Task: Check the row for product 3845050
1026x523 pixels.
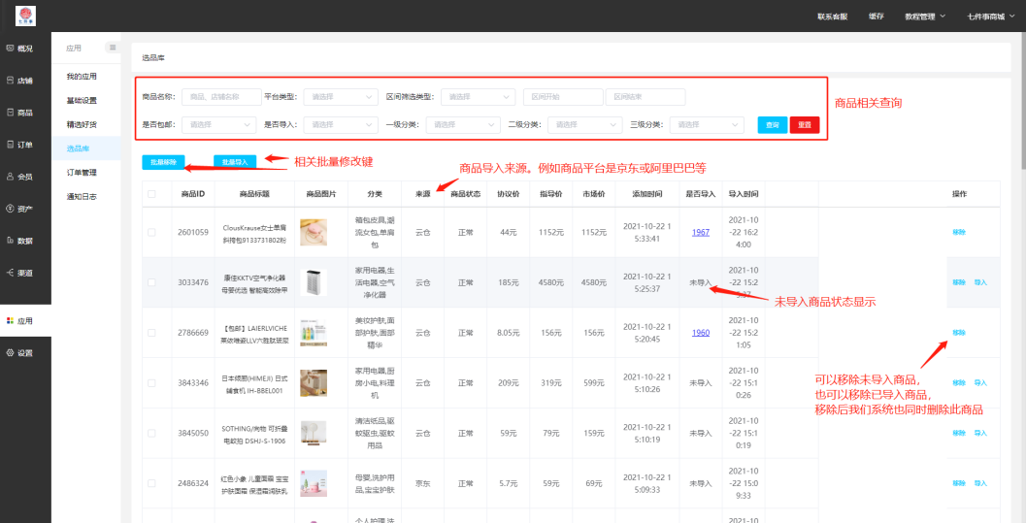Action: pos(151,434)
